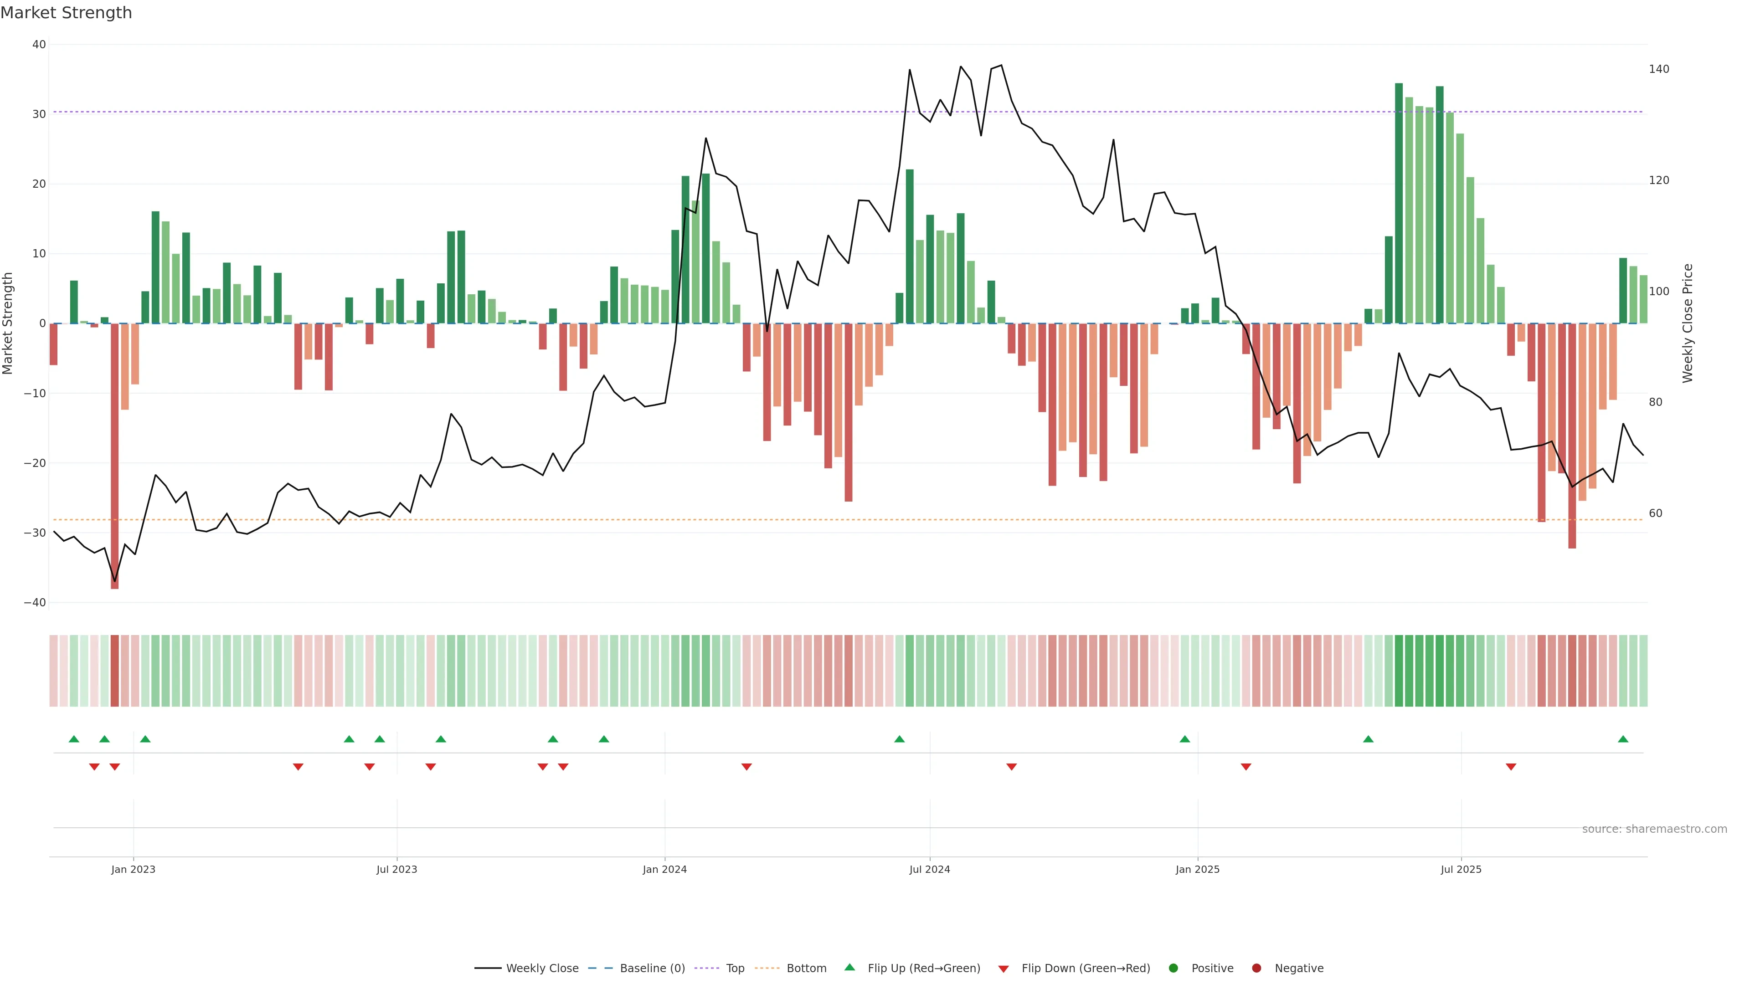
Task: Click the red flip-down triangle just after Jan 2025
Action: (1246, 767)
